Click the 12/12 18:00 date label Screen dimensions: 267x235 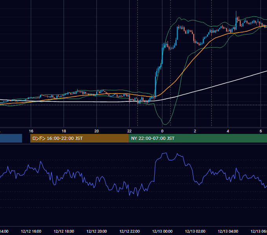point(64,231)
